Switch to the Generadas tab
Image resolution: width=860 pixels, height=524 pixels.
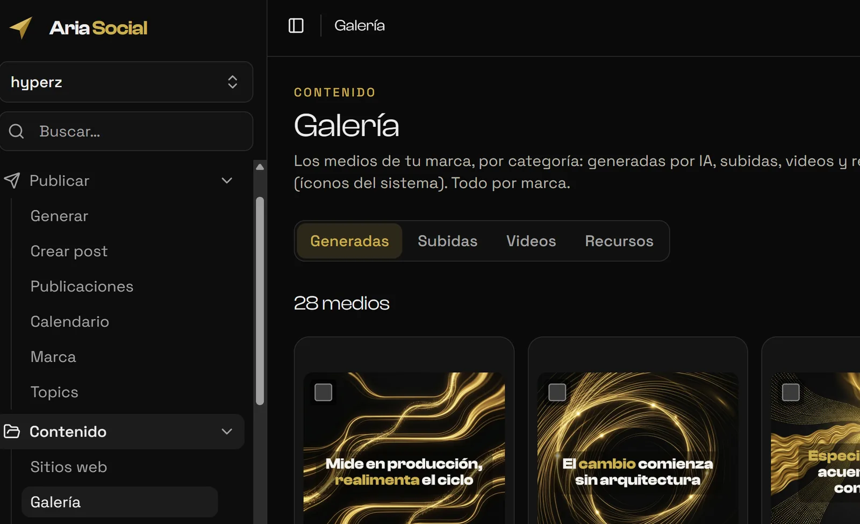click(x=349, y=241)
